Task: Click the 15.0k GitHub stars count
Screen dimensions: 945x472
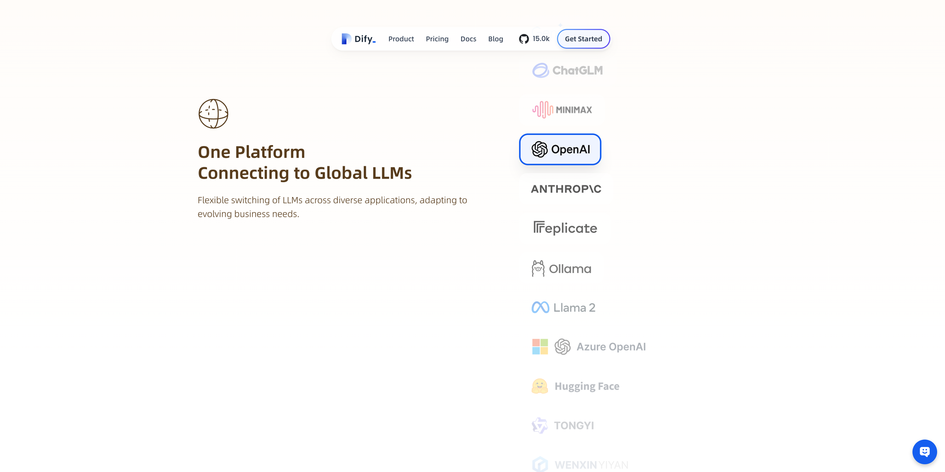Action: [x=541, y=39]
